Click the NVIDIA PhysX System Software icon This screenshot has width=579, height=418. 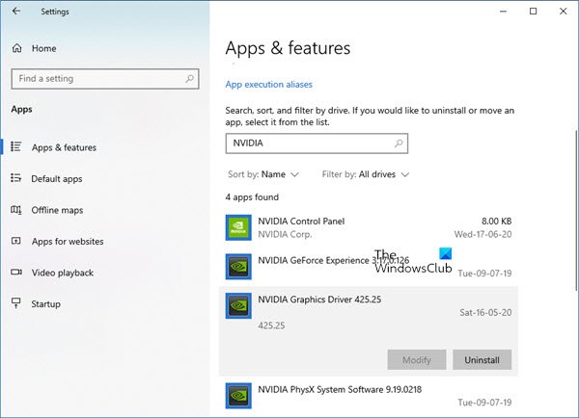pos(238,396)
